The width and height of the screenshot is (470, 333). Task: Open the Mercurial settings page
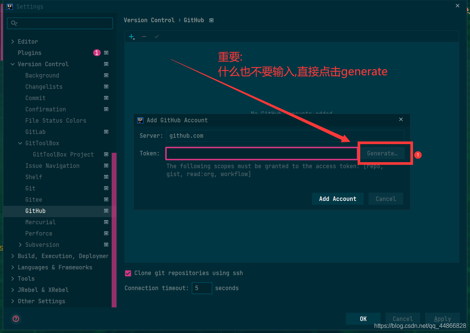pos(40,222)
